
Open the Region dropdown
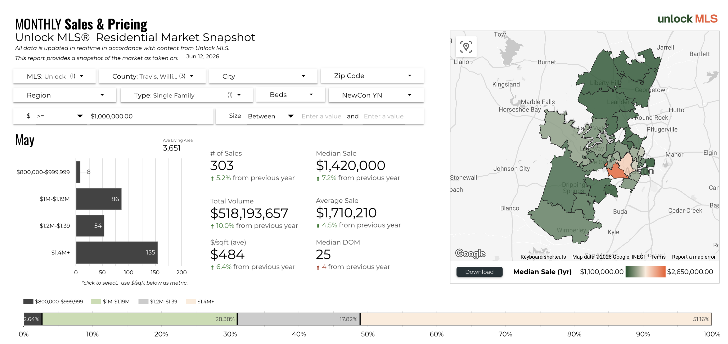65,95
